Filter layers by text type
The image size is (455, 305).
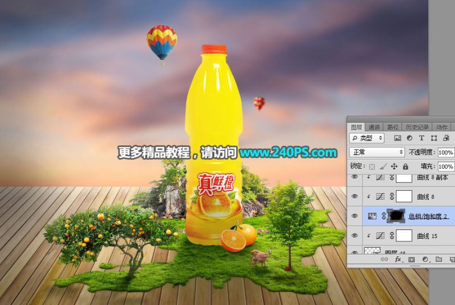point(421,138)
